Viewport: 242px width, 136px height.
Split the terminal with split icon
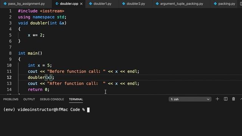[225, 99]
